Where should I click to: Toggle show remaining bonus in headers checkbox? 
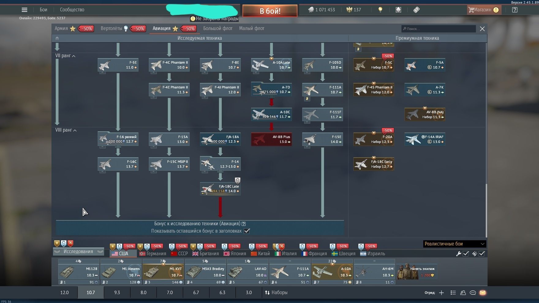247,231
